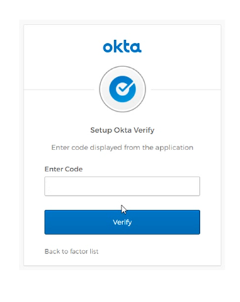Image resolution: width=240 pixels, height=302 pixels.
Task: Click divider line right of Verify badge
Action: (x=186, y=90)
